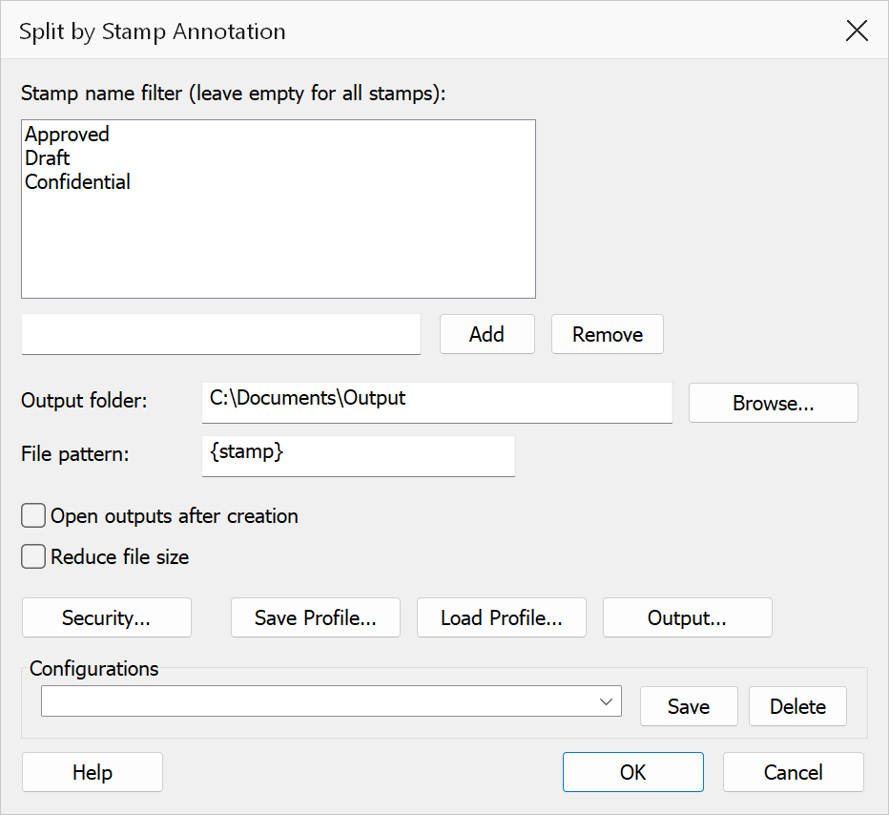
Task: Enable Open outputs after creation
Action: [33, 516]
